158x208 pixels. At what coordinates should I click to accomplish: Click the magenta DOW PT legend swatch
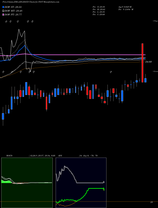[3, 15]
